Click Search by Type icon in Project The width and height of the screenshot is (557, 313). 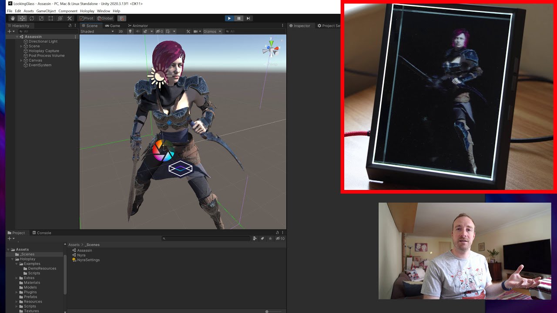coord(255,238)
